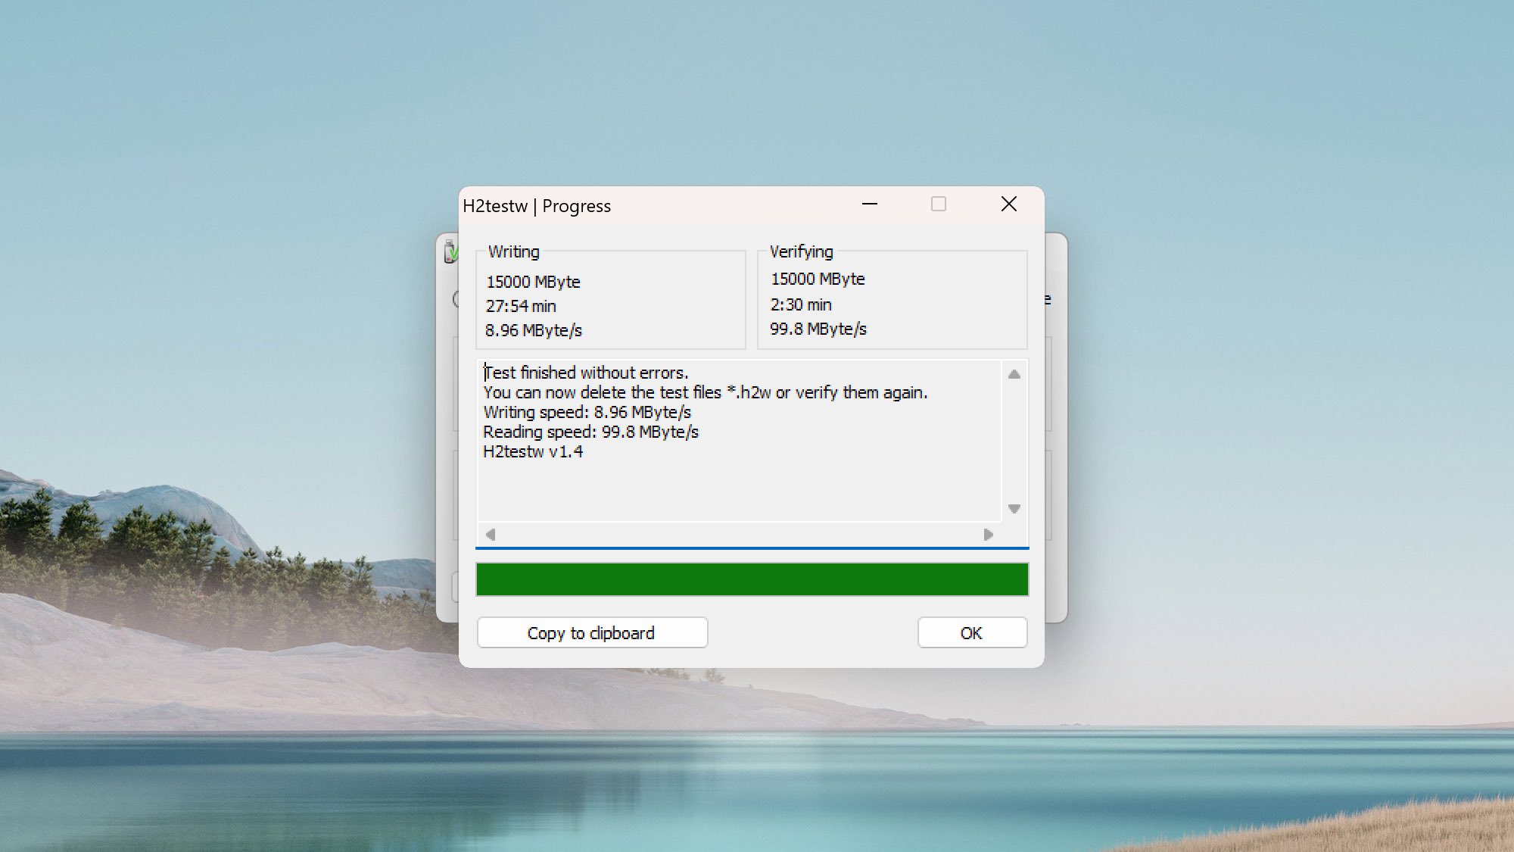Click the green completed progress bar
Image resolution: width=1514 pixels, height=852 pixels.
click(752, 579)
